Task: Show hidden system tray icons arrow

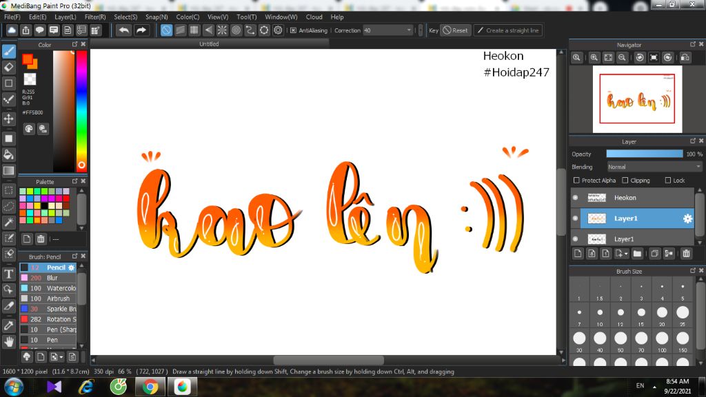Action: (654, 387)
